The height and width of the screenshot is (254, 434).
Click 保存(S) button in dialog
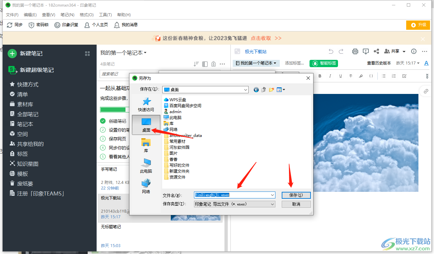[x=296, y=195]
